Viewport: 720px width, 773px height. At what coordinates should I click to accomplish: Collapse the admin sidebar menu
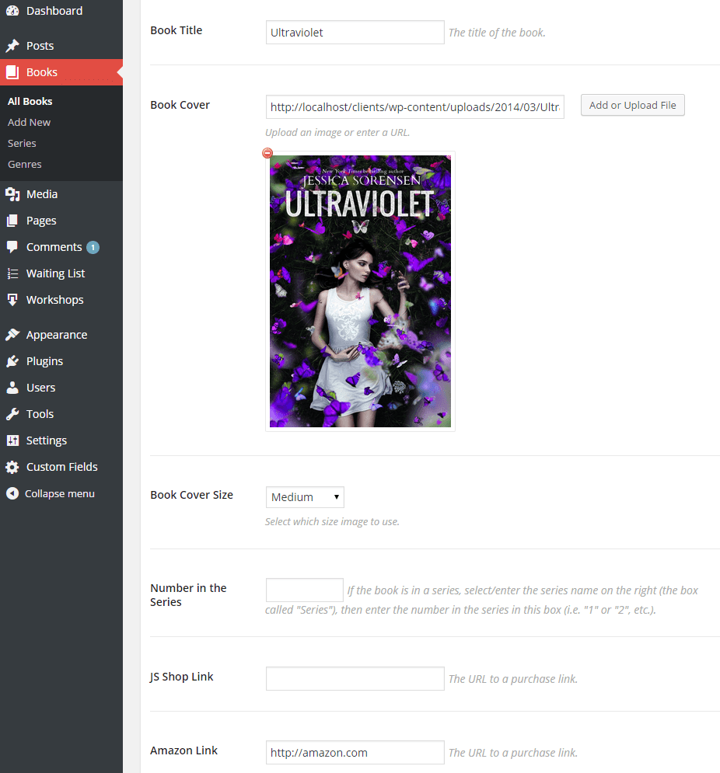tap(51, 493)
